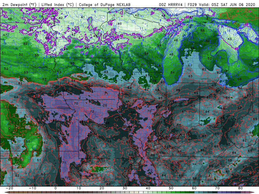Click the "F029 Valid: 05Z SAT JUN 06 2020" text
Screen dimensions: 259x194
[221, 5]
